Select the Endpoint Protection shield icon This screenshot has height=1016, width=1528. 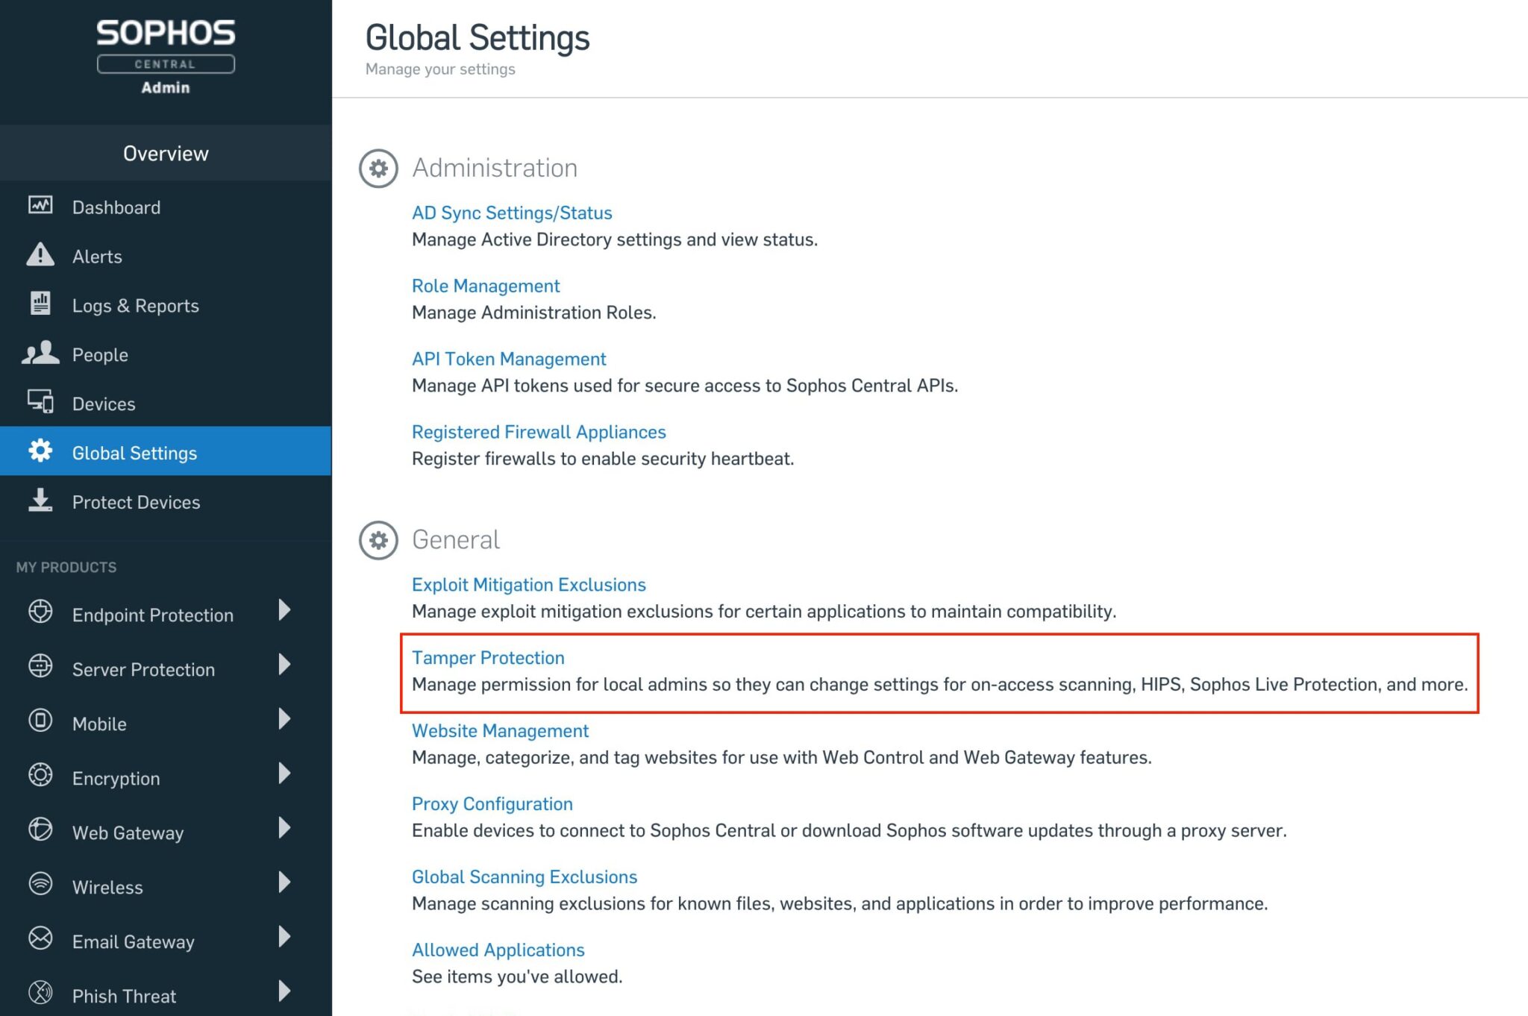pos(41,613)
